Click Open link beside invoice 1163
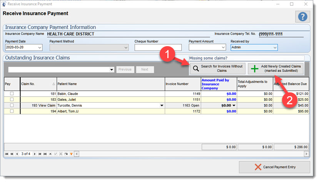Viewport: 319px width, 182px height. coord(195,105)
